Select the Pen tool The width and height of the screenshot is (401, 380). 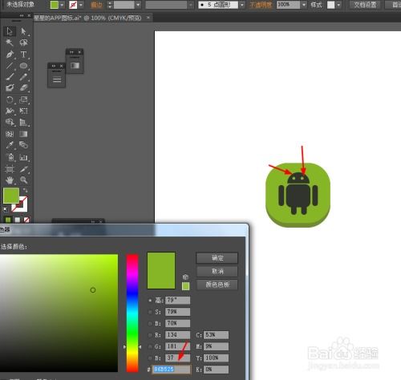[x=10, y=55]
